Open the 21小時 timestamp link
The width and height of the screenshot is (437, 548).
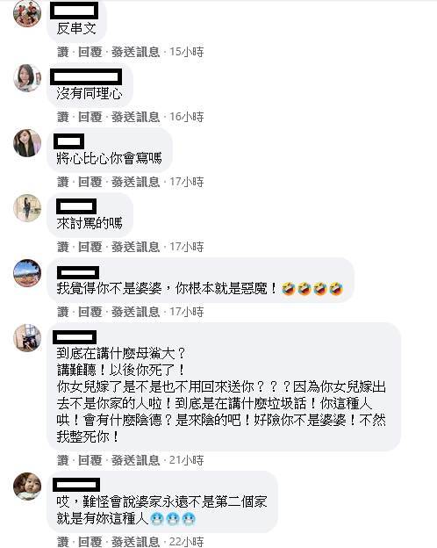[187, 460]
